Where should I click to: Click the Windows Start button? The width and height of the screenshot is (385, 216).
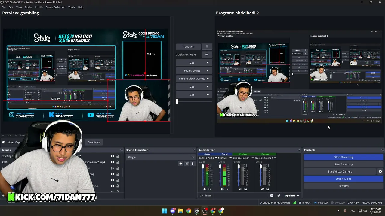(x=165, y=211)
